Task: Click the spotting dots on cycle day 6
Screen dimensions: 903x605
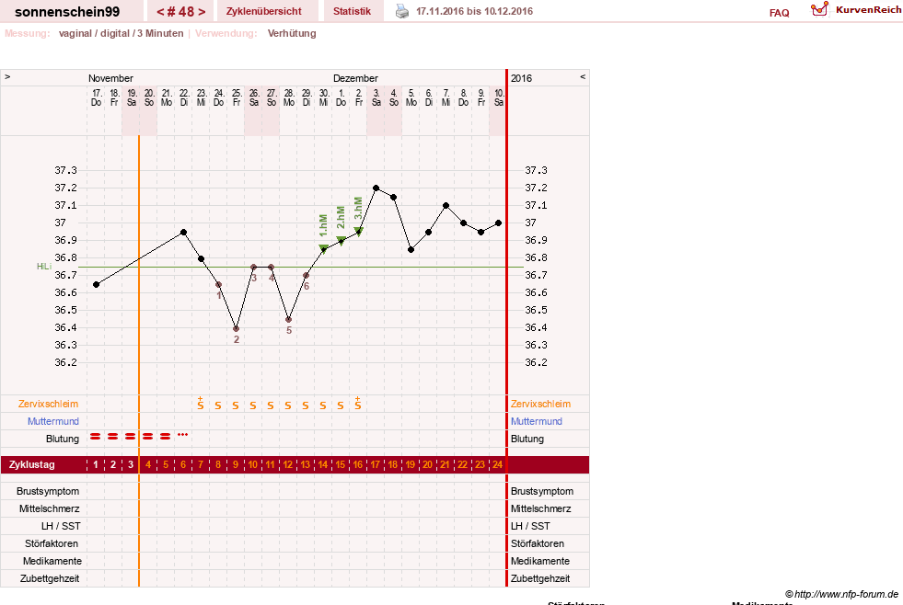Action: 182,434
